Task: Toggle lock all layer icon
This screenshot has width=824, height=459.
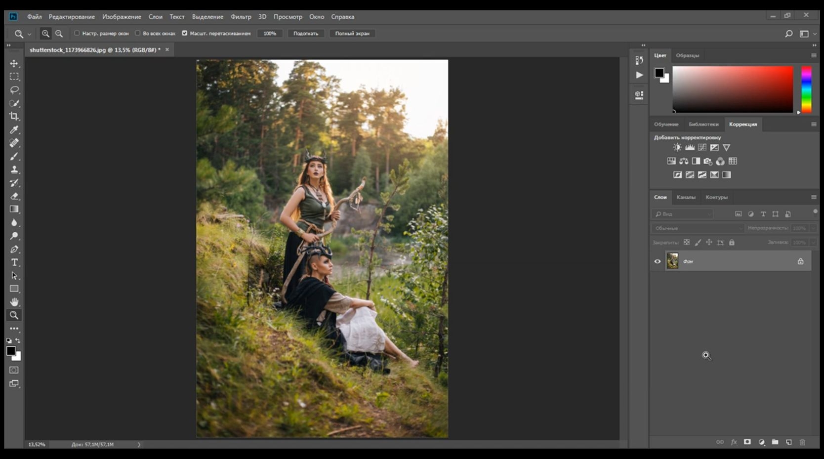Action: click(x=732, y=242)
